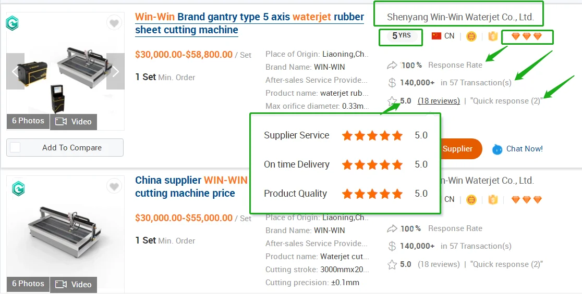Open the 6 Photos tab on first product
This screenshot has height=294, width=582.
28,121
